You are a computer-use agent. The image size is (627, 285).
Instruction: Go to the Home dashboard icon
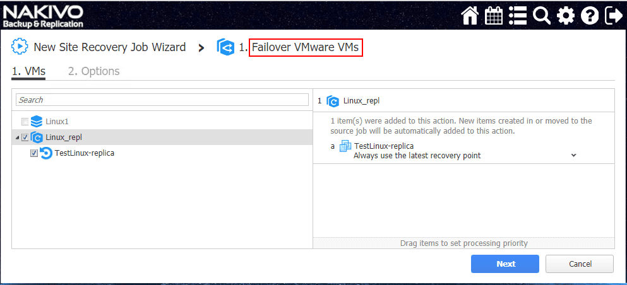[470, 16]
